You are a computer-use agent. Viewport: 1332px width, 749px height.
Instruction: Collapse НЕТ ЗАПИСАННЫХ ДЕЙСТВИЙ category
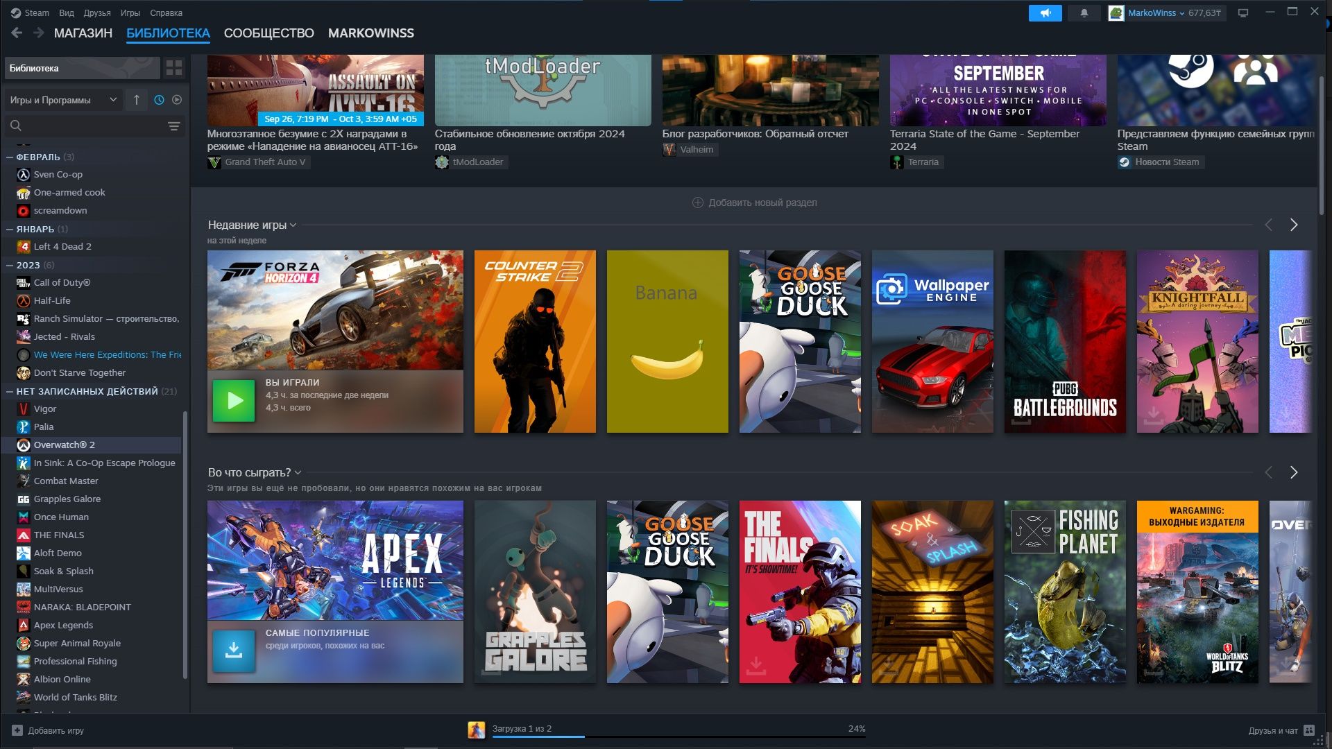[10, 392]
